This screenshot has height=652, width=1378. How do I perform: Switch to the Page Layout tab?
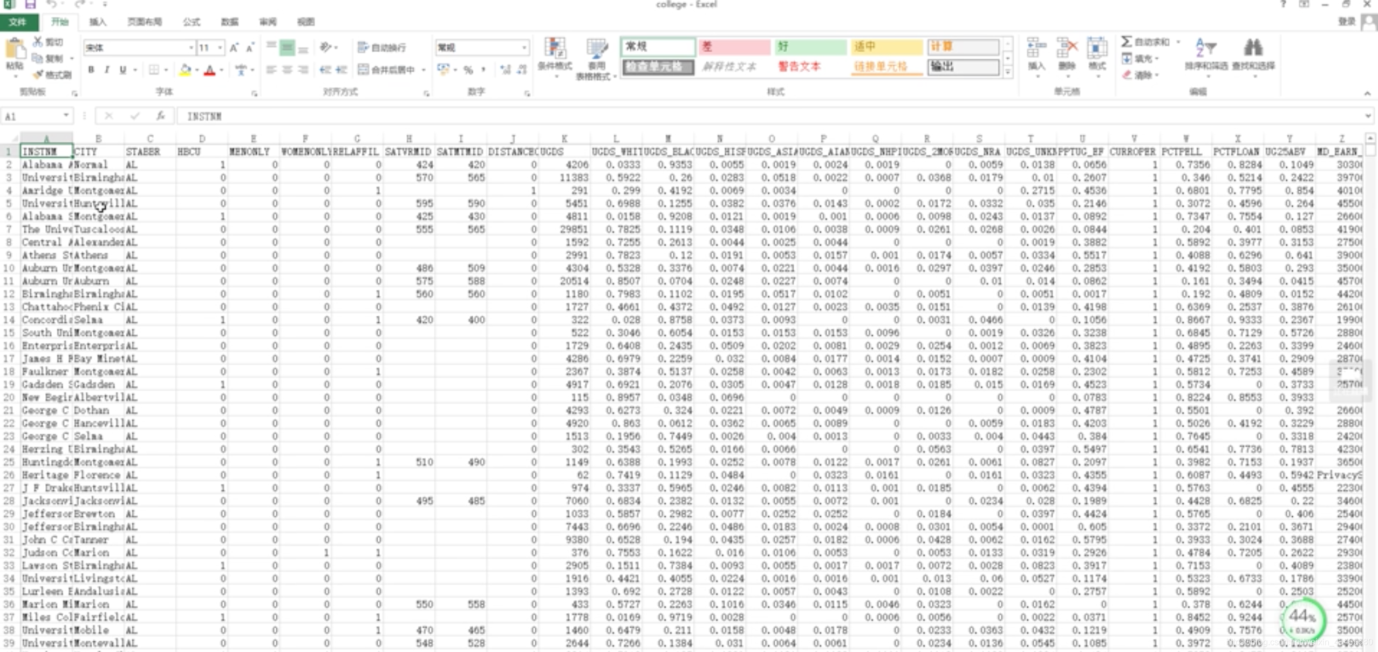tap(144, 22)
